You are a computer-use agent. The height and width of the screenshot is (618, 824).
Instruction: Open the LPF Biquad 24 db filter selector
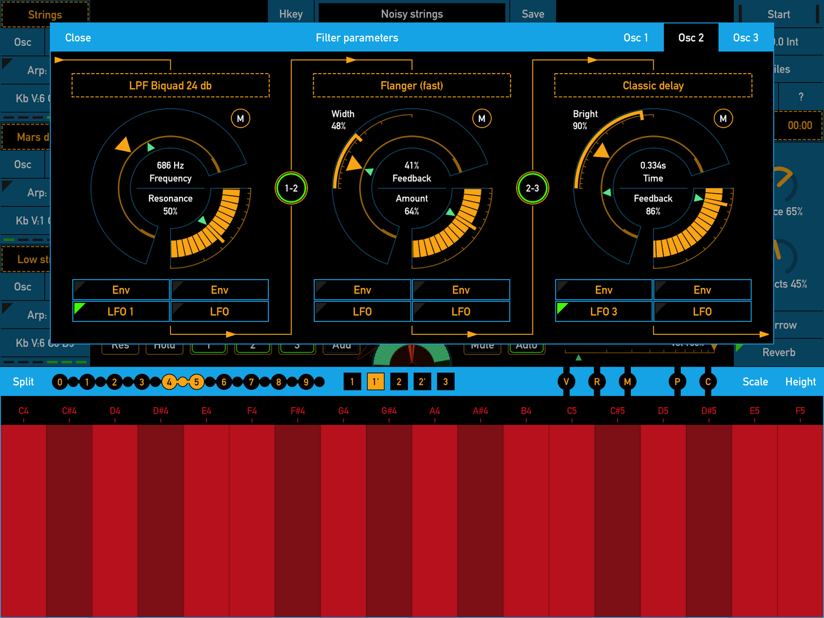point(170,85)
